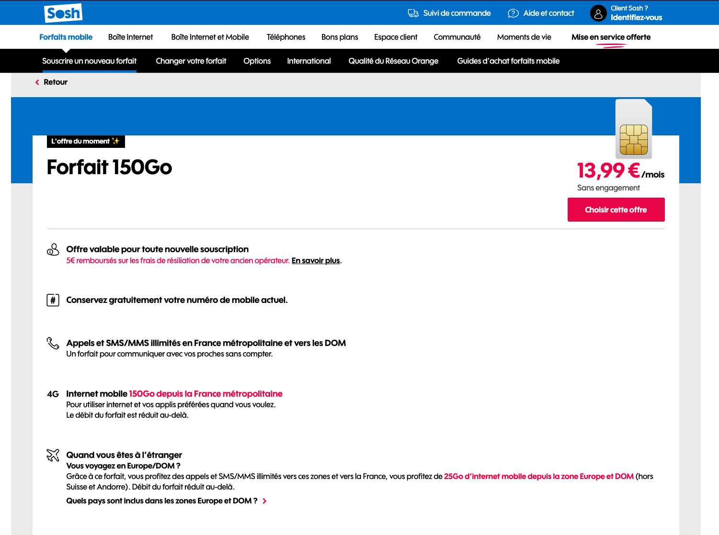719x535 pixels.
Task: Open Suivi de commande
Action: [x=457, y=13]
